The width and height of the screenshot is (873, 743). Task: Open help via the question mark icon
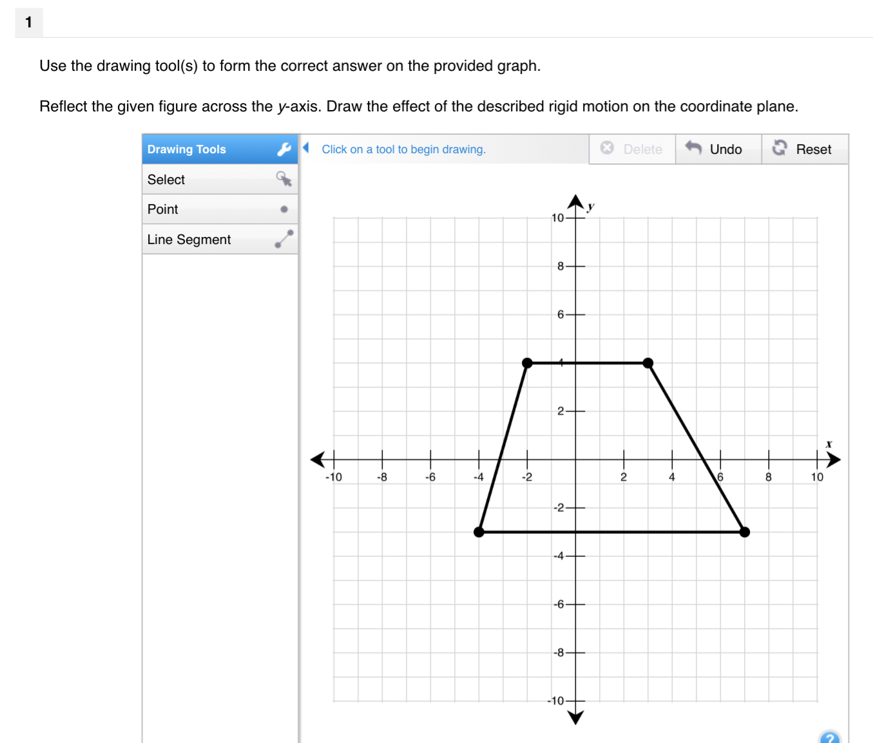coord(830,738)
